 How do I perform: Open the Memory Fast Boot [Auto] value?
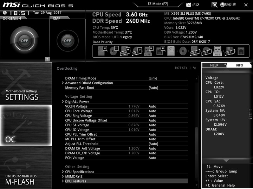click(153, 87)
